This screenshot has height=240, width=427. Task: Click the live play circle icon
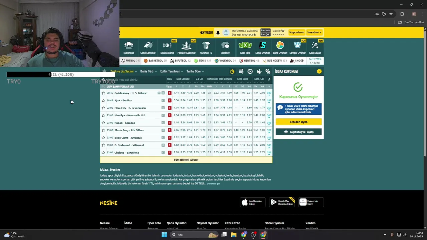(x=250, y=71)
